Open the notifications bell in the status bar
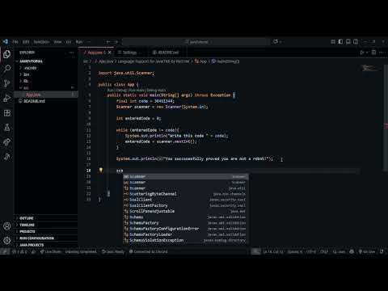The image size is (388, 291). tap(382, 251)
